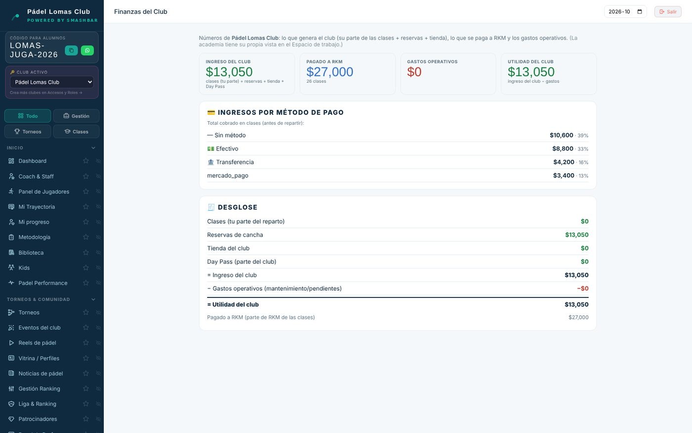Switch to the Gestión filter tab

point(76,116)
